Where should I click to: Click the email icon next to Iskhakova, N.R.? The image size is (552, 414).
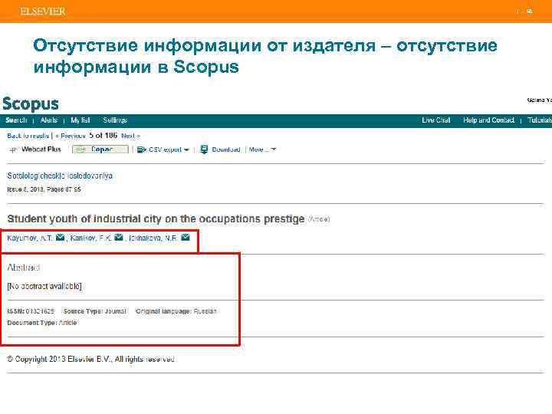(186, 238)
